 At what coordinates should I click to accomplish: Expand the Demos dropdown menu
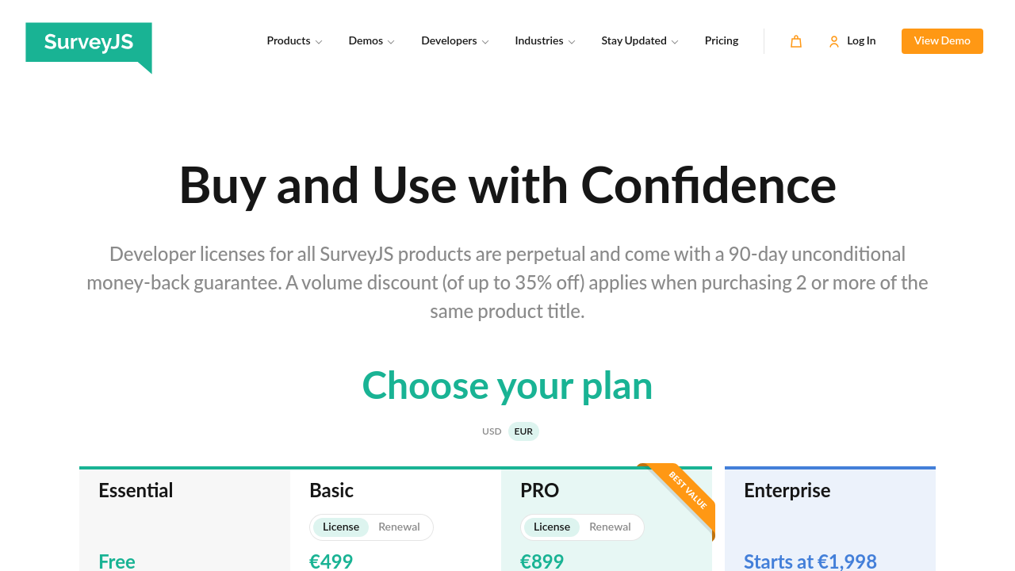(x=371, y=41)
